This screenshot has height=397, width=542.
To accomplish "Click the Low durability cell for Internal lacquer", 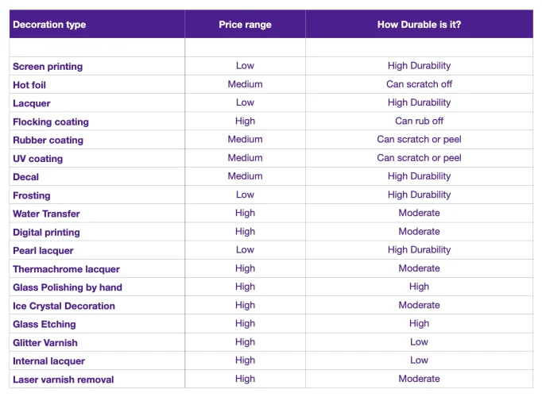I will pyautogui.click(x=419, y=360).
